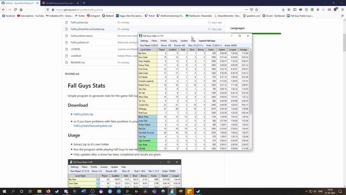Sort table by Kudos column header
Image resolution: width=346 pixels, height=195 pixels.
point(211,50)
